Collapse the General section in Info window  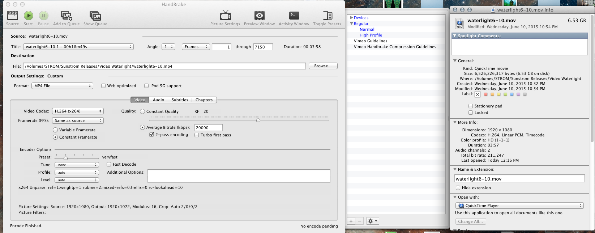[x=455, y=61]
